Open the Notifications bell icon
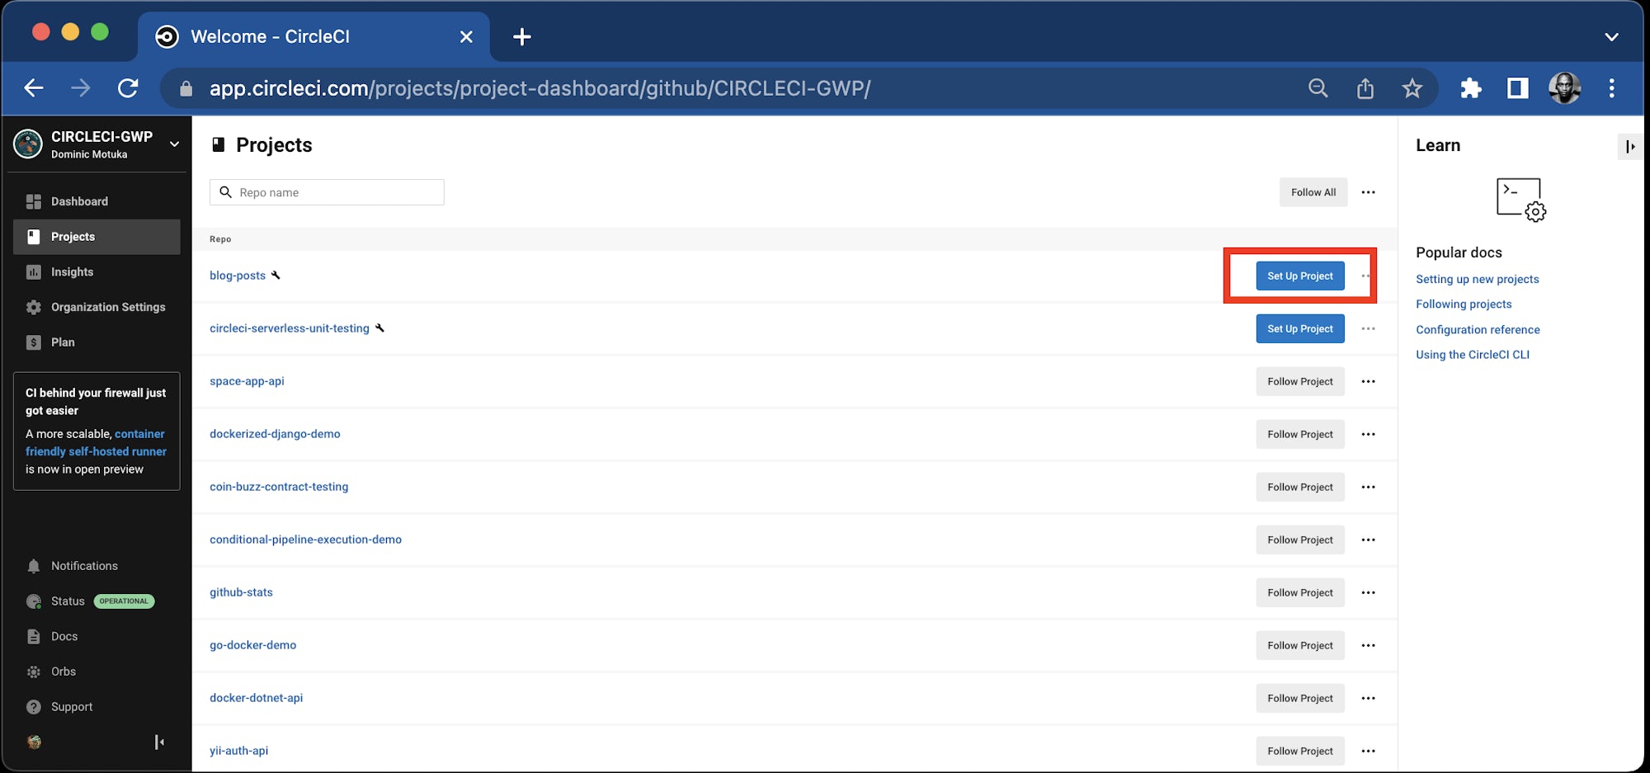 34,566
